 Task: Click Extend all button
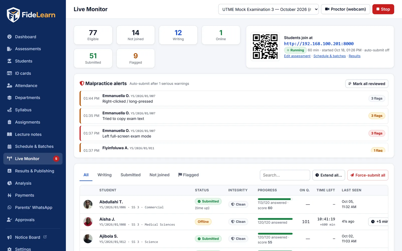tap(329, 175)
